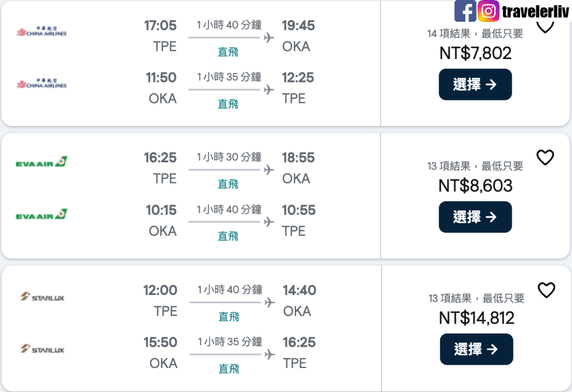Click the NT$8,603 price text
The height and width of the screenshot is (392, 572).
coord(475,186)
